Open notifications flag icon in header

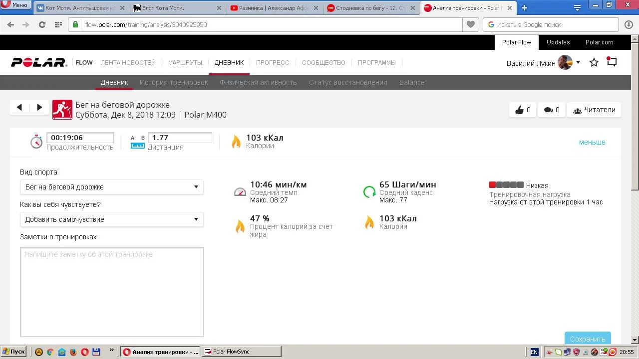coord(612,62)
